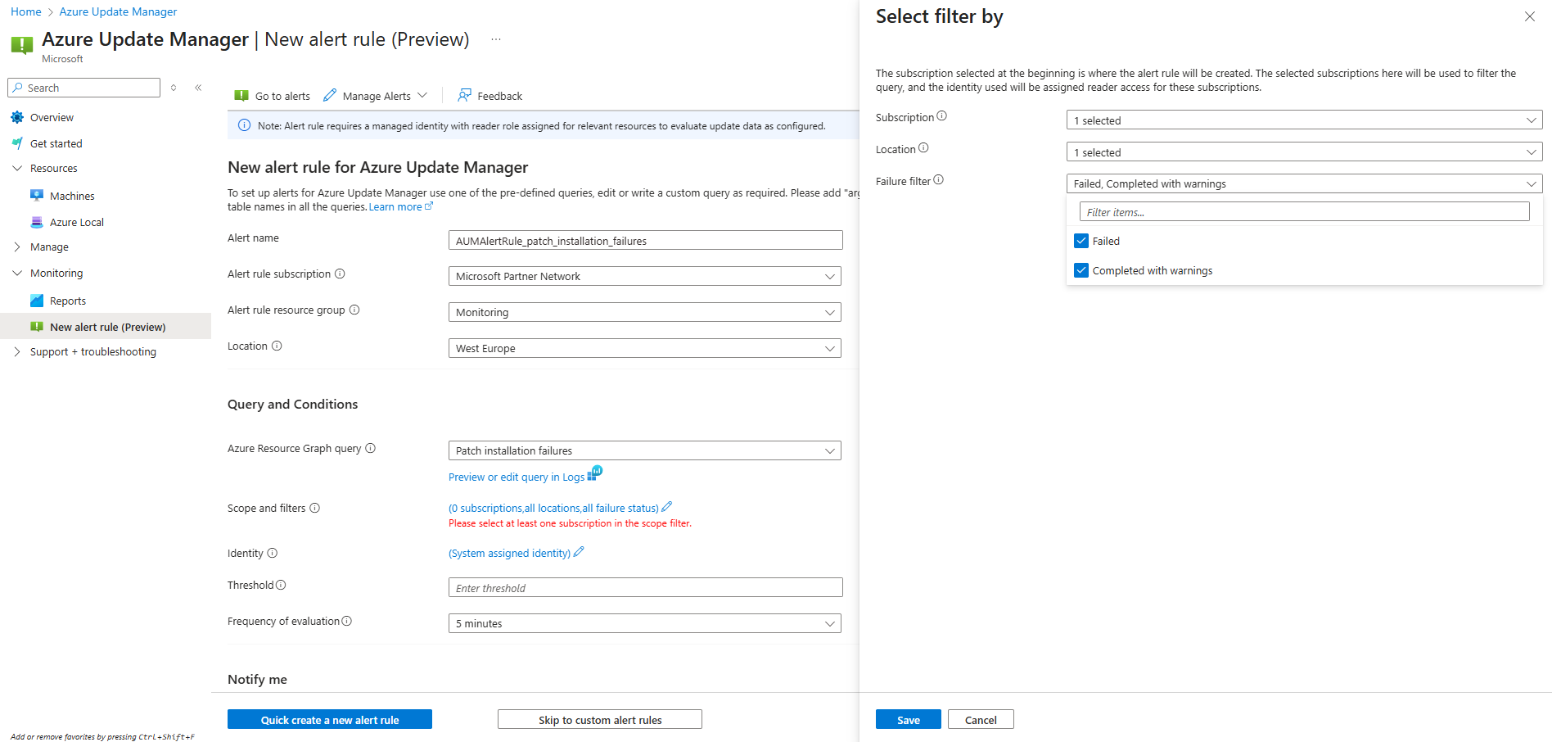The width and height of the screenshot is (1552, 742).
Task: Click the sidebar Search field
Action: (83, 88)
